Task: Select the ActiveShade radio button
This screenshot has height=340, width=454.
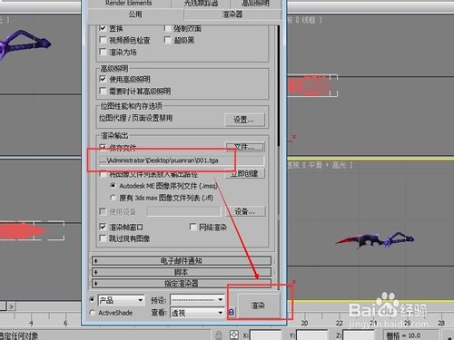Action: (x=93, y=313)
